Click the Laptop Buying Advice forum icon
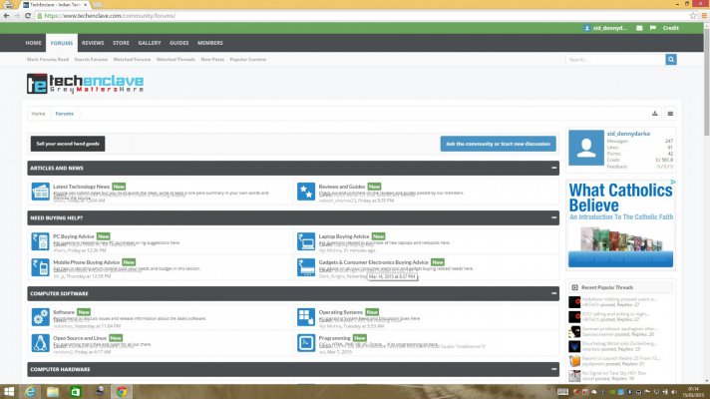710x399 pixels. tap(306, 241)
